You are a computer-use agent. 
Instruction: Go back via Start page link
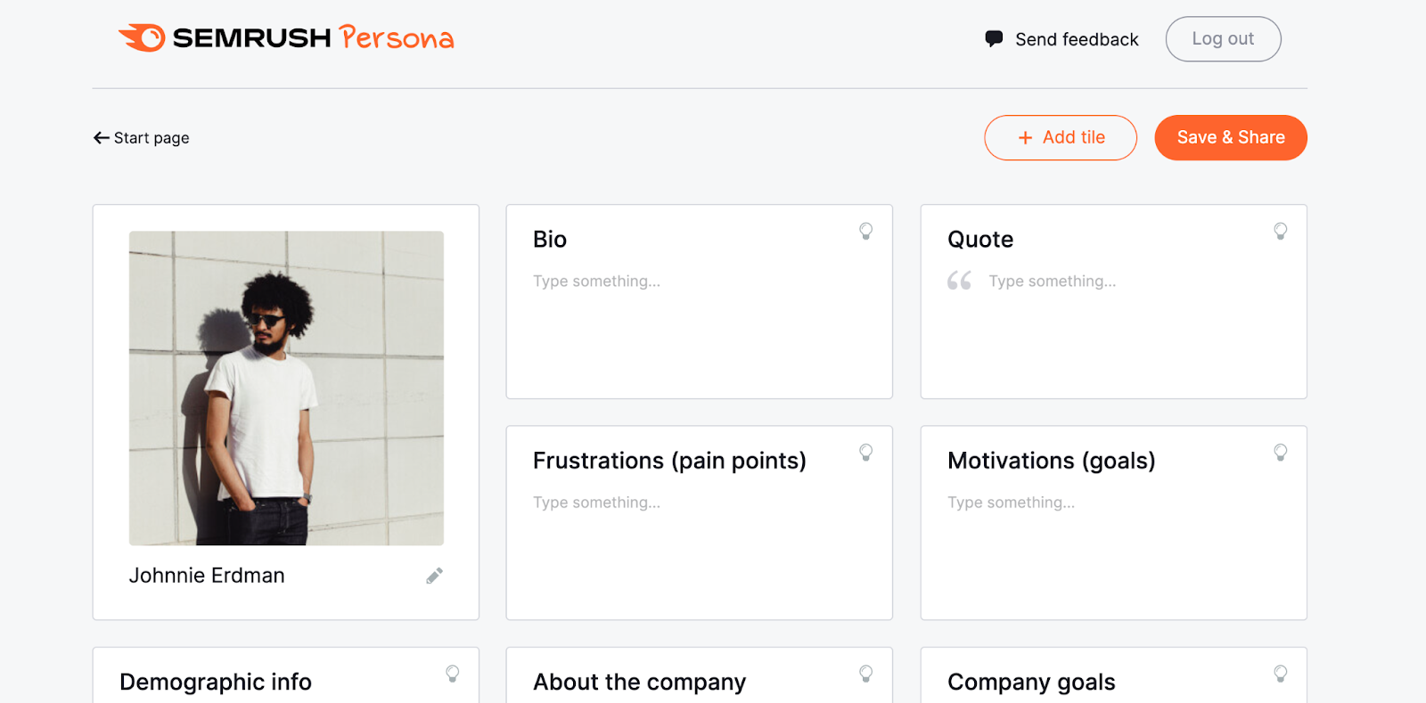pyautogui.click(x=142, y=138)
